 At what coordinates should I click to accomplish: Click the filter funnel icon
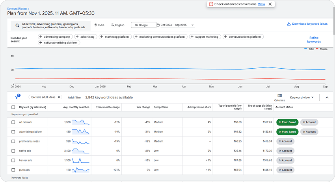(x=17, y=97)
